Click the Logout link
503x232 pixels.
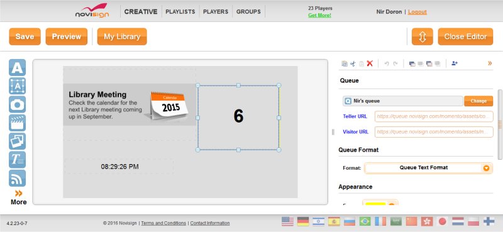[x=417, y=11]
